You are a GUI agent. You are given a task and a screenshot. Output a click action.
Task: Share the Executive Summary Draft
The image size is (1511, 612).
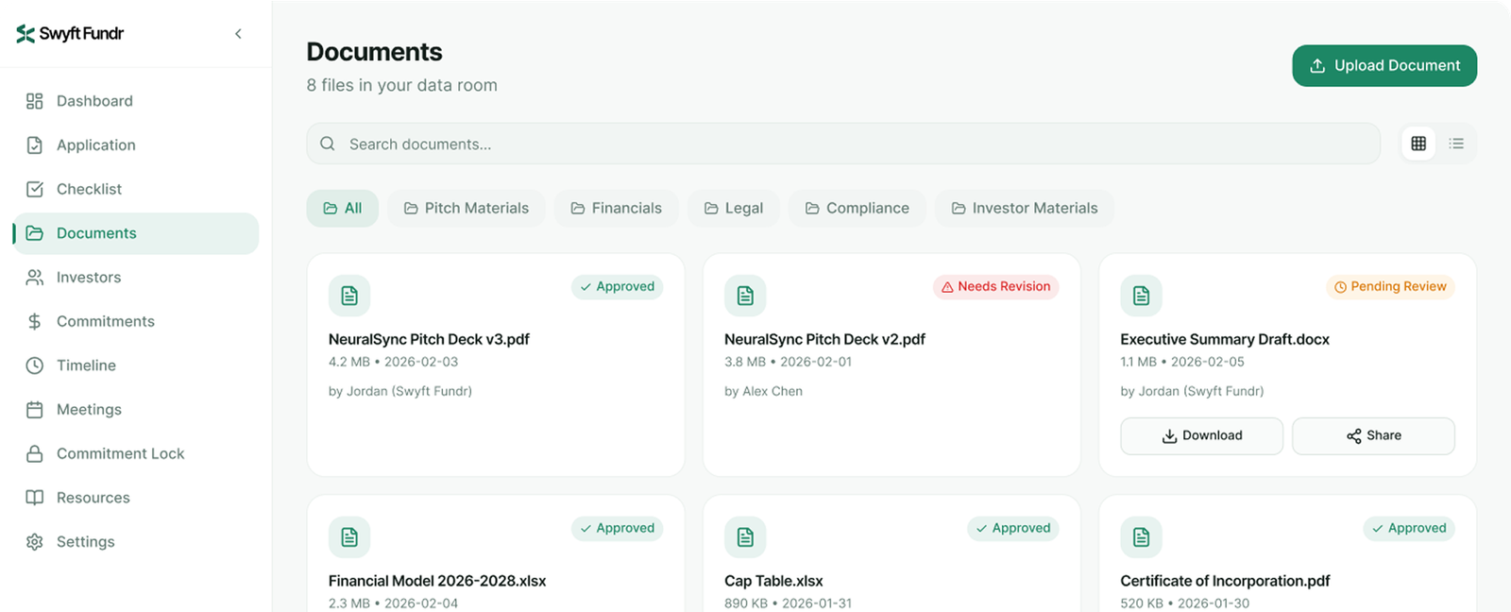tap(1373, 435)
